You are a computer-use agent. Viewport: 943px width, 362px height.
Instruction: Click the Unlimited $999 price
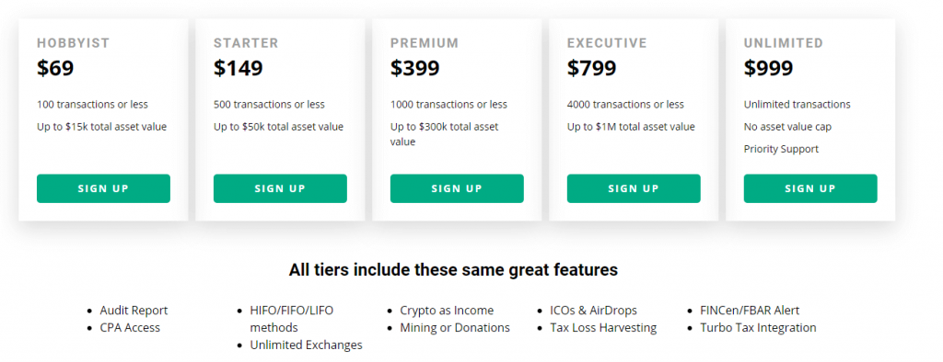click(769, 68)
